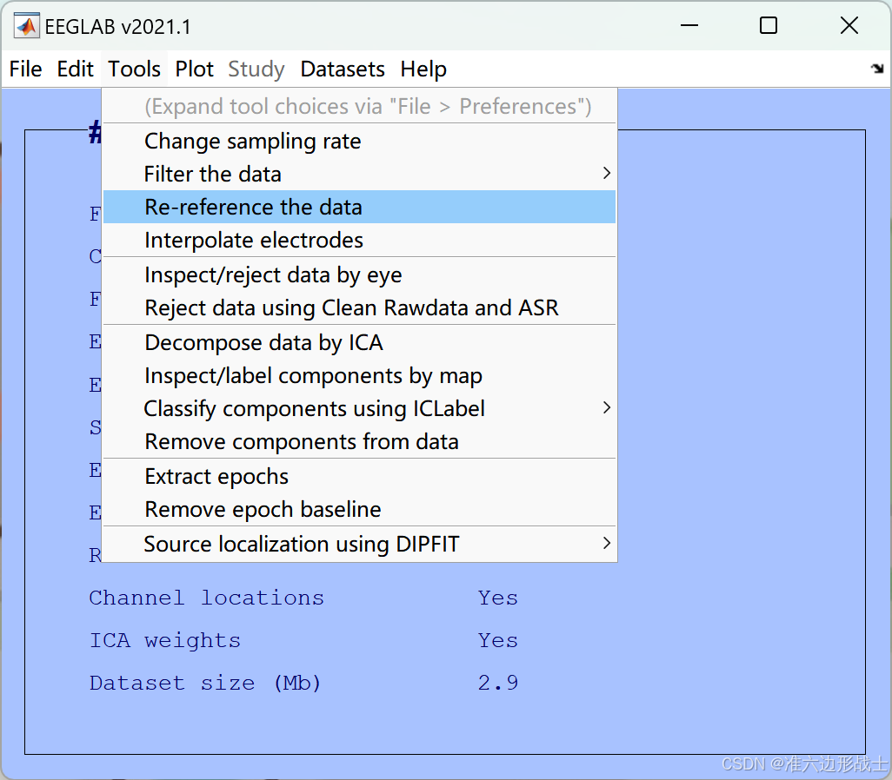The height and width of the screenshot is (780, 892).
Task: Select Decompose data by ICA
Action: [360, 343]
